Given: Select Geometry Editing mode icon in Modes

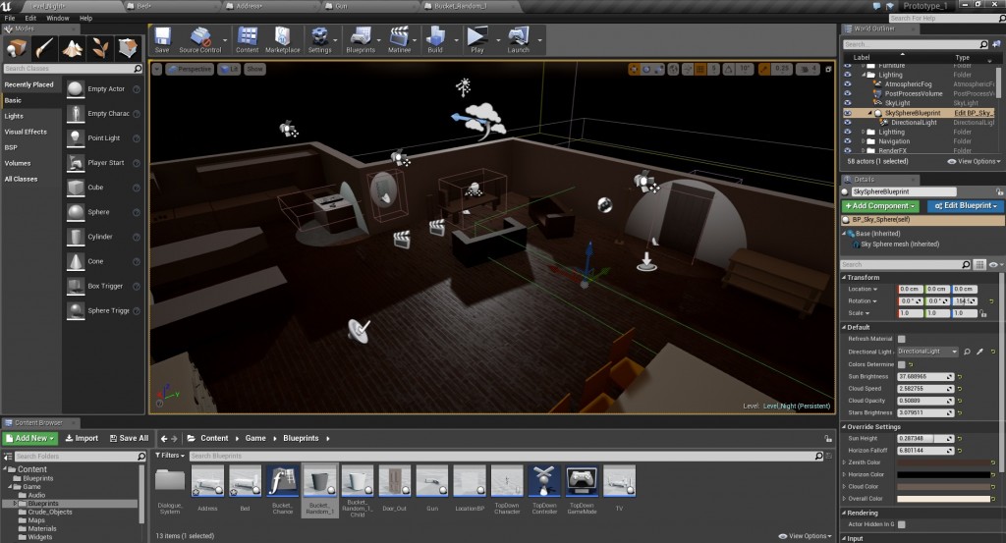Looking at the screenshot, I should (128, 48).
